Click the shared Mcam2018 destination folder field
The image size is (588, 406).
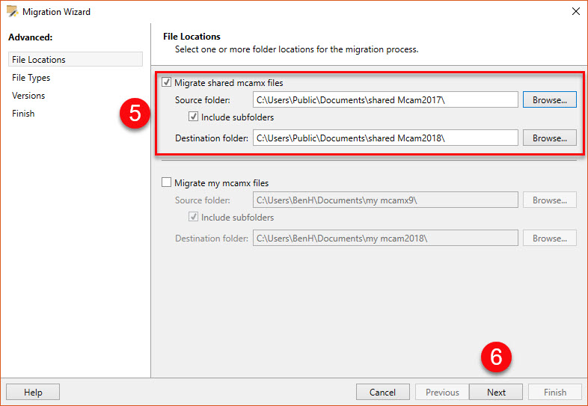[x=385, y=138]
